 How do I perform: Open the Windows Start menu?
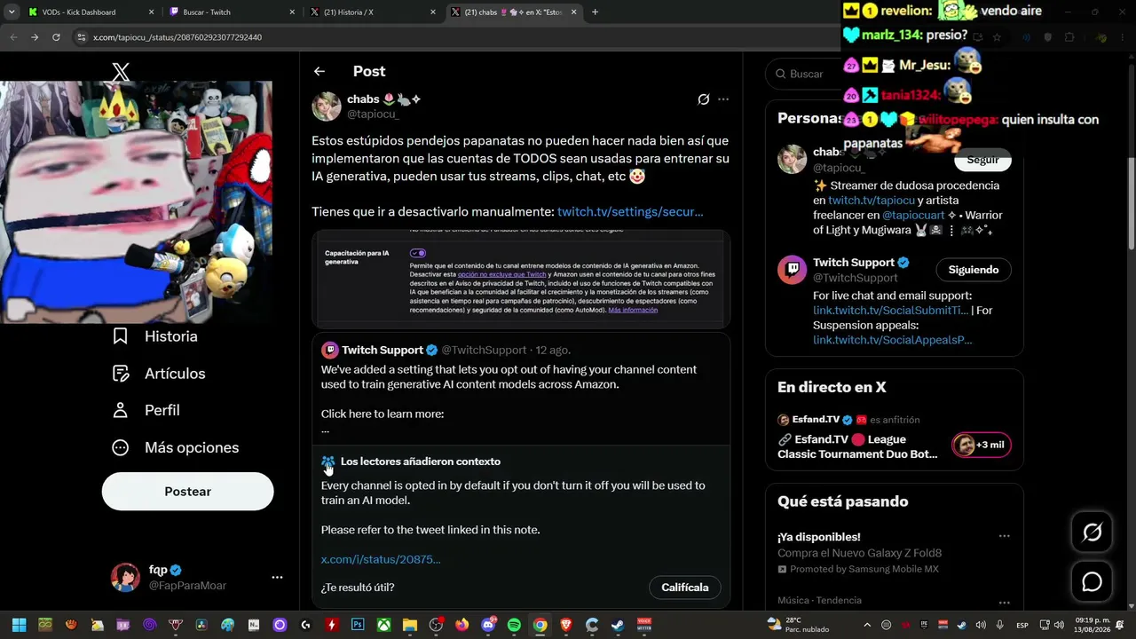click(x=19, y=625)
